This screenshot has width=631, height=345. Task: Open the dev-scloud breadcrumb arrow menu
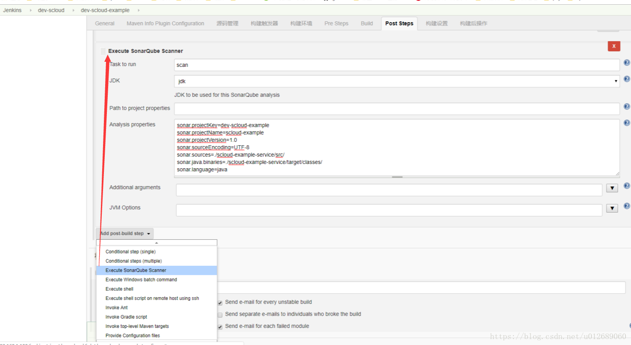pyautogui.click(x=72, y=10)
